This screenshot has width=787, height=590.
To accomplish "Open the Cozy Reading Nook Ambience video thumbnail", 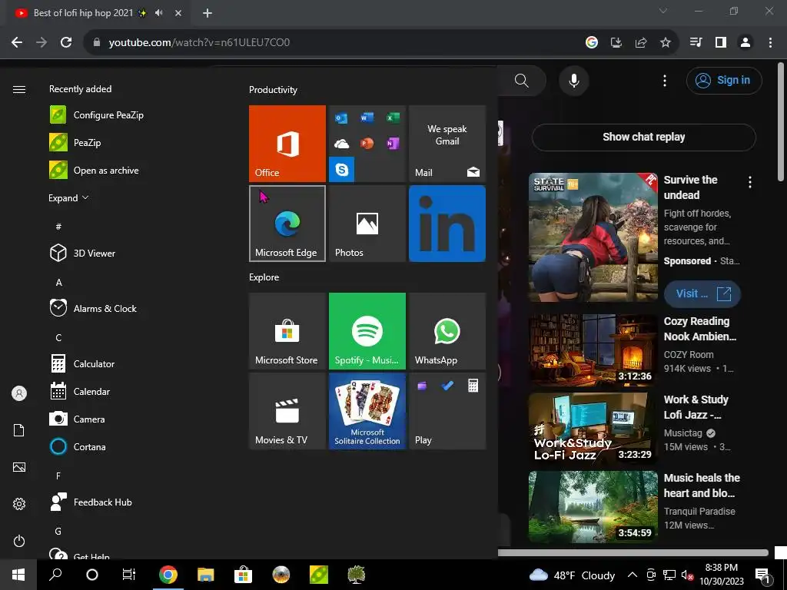I will pos(593,350).
